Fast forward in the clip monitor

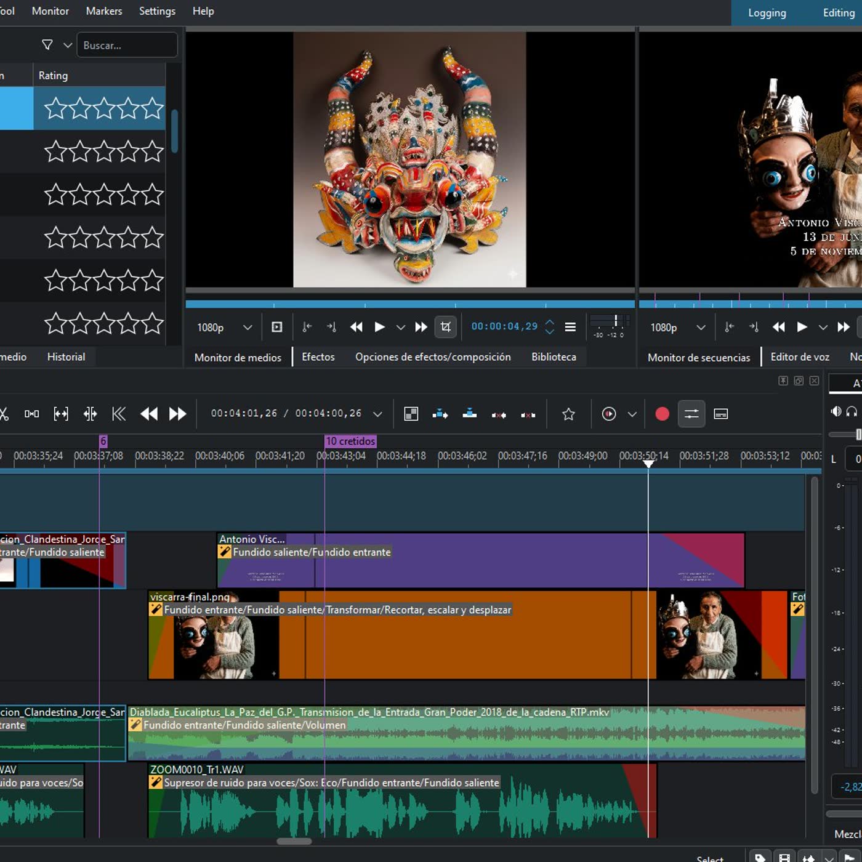coord(421,327)
